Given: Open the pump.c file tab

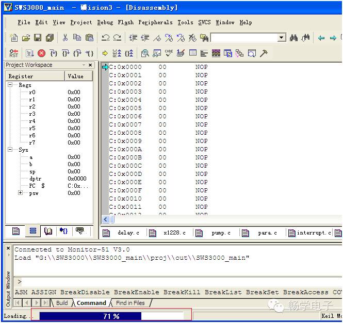Looking at the screenshot, I should tap(216, 233).
